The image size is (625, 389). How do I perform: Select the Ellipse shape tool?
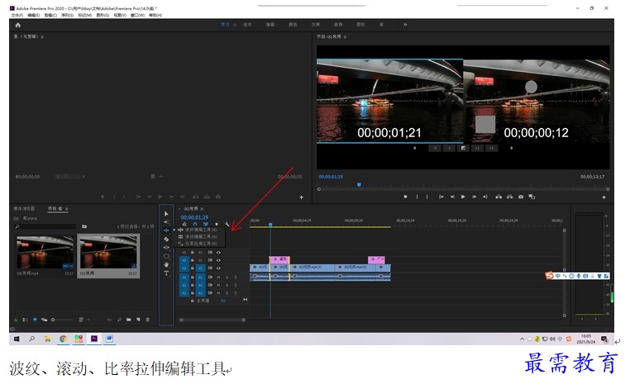166,256
